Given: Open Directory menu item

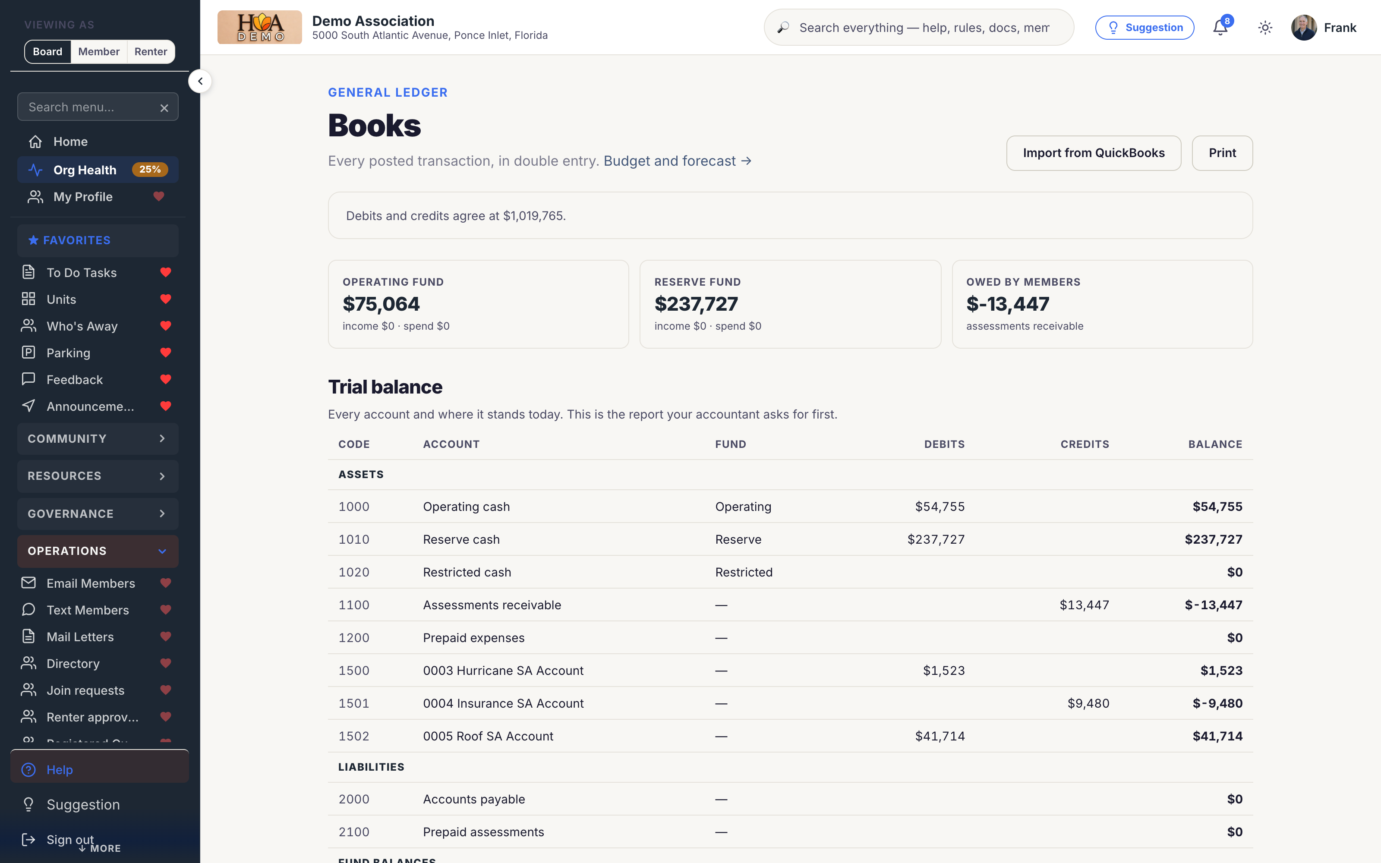Looking at the screenshot, I should click(x=98, y=663).
